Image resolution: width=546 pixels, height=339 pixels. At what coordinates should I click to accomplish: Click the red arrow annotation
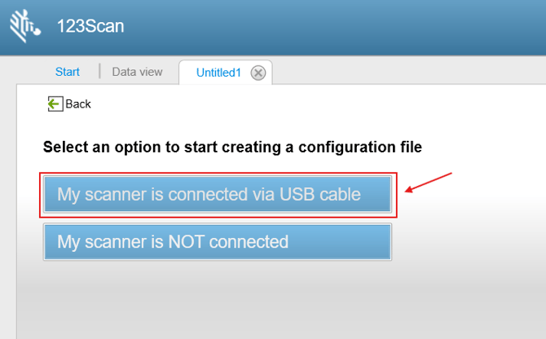coord(429,183)
